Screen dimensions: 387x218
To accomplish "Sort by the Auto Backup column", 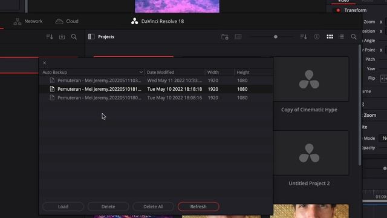I will (93, 72).
